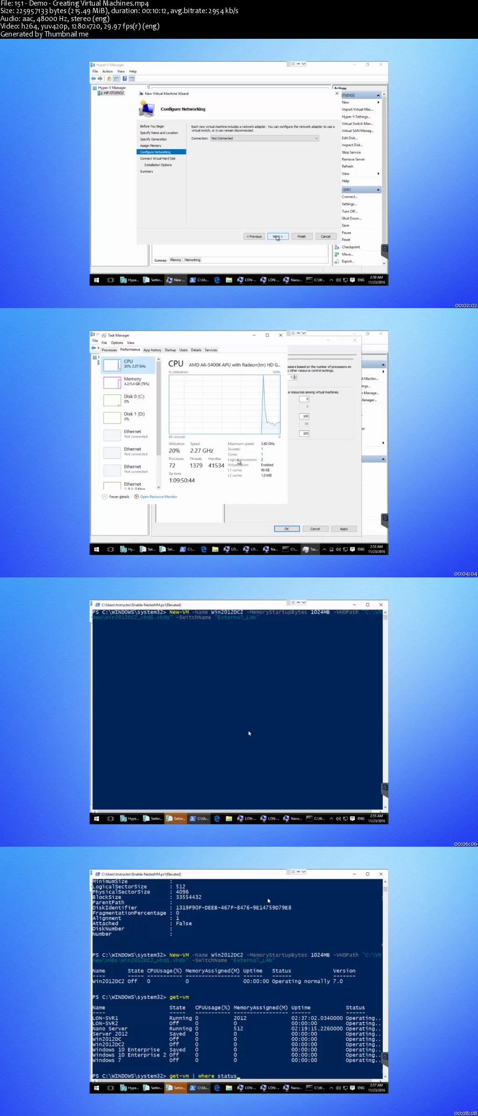Open the Options menu in Task Manager

(117, 343)
